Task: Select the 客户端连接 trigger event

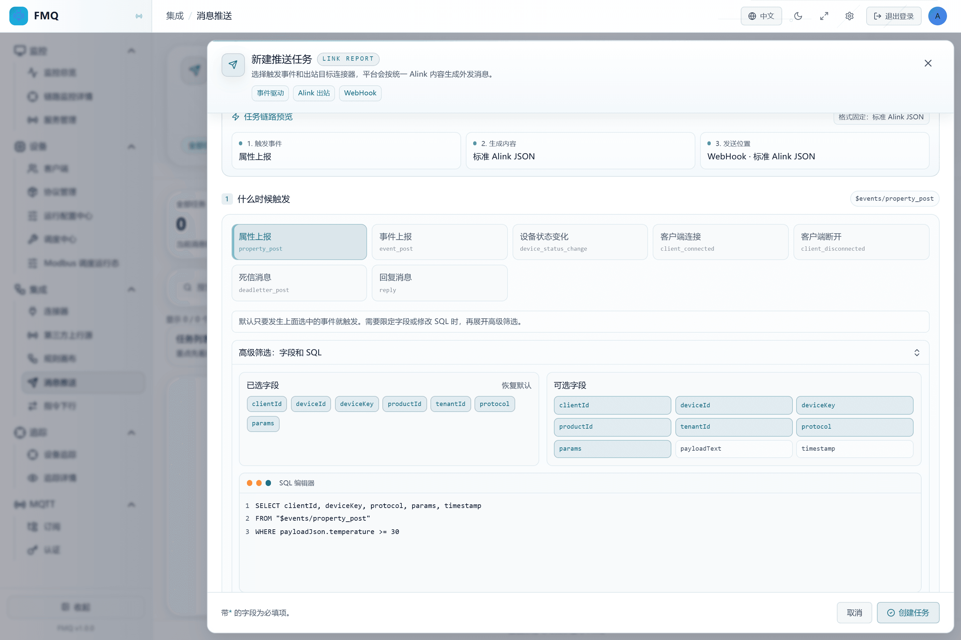Action: (x=720, y=242)
